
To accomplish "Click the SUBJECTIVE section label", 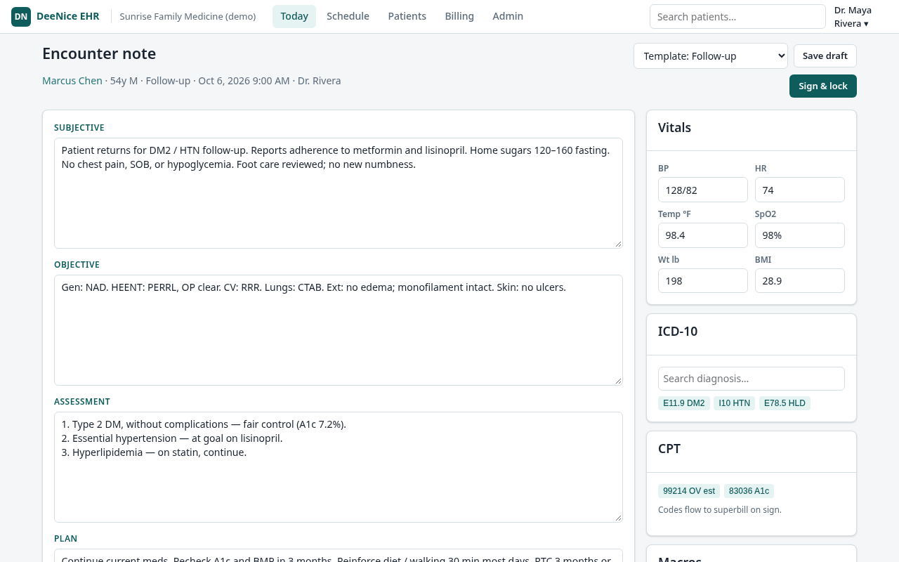I will (79, 128).
